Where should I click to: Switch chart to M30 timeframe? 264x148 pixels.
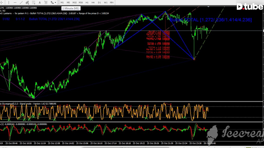coord(81,2)
